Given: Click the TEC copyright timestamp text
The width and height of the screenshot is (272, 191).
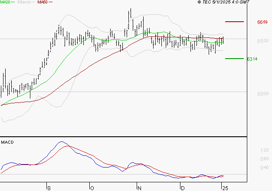Looking at the screenshot, I should (223, 2).
